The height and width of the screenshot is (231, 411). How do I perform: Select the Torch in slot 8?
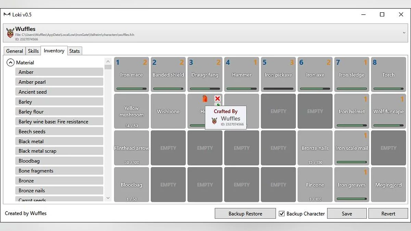pyautogui.click(x=388, y=75)
